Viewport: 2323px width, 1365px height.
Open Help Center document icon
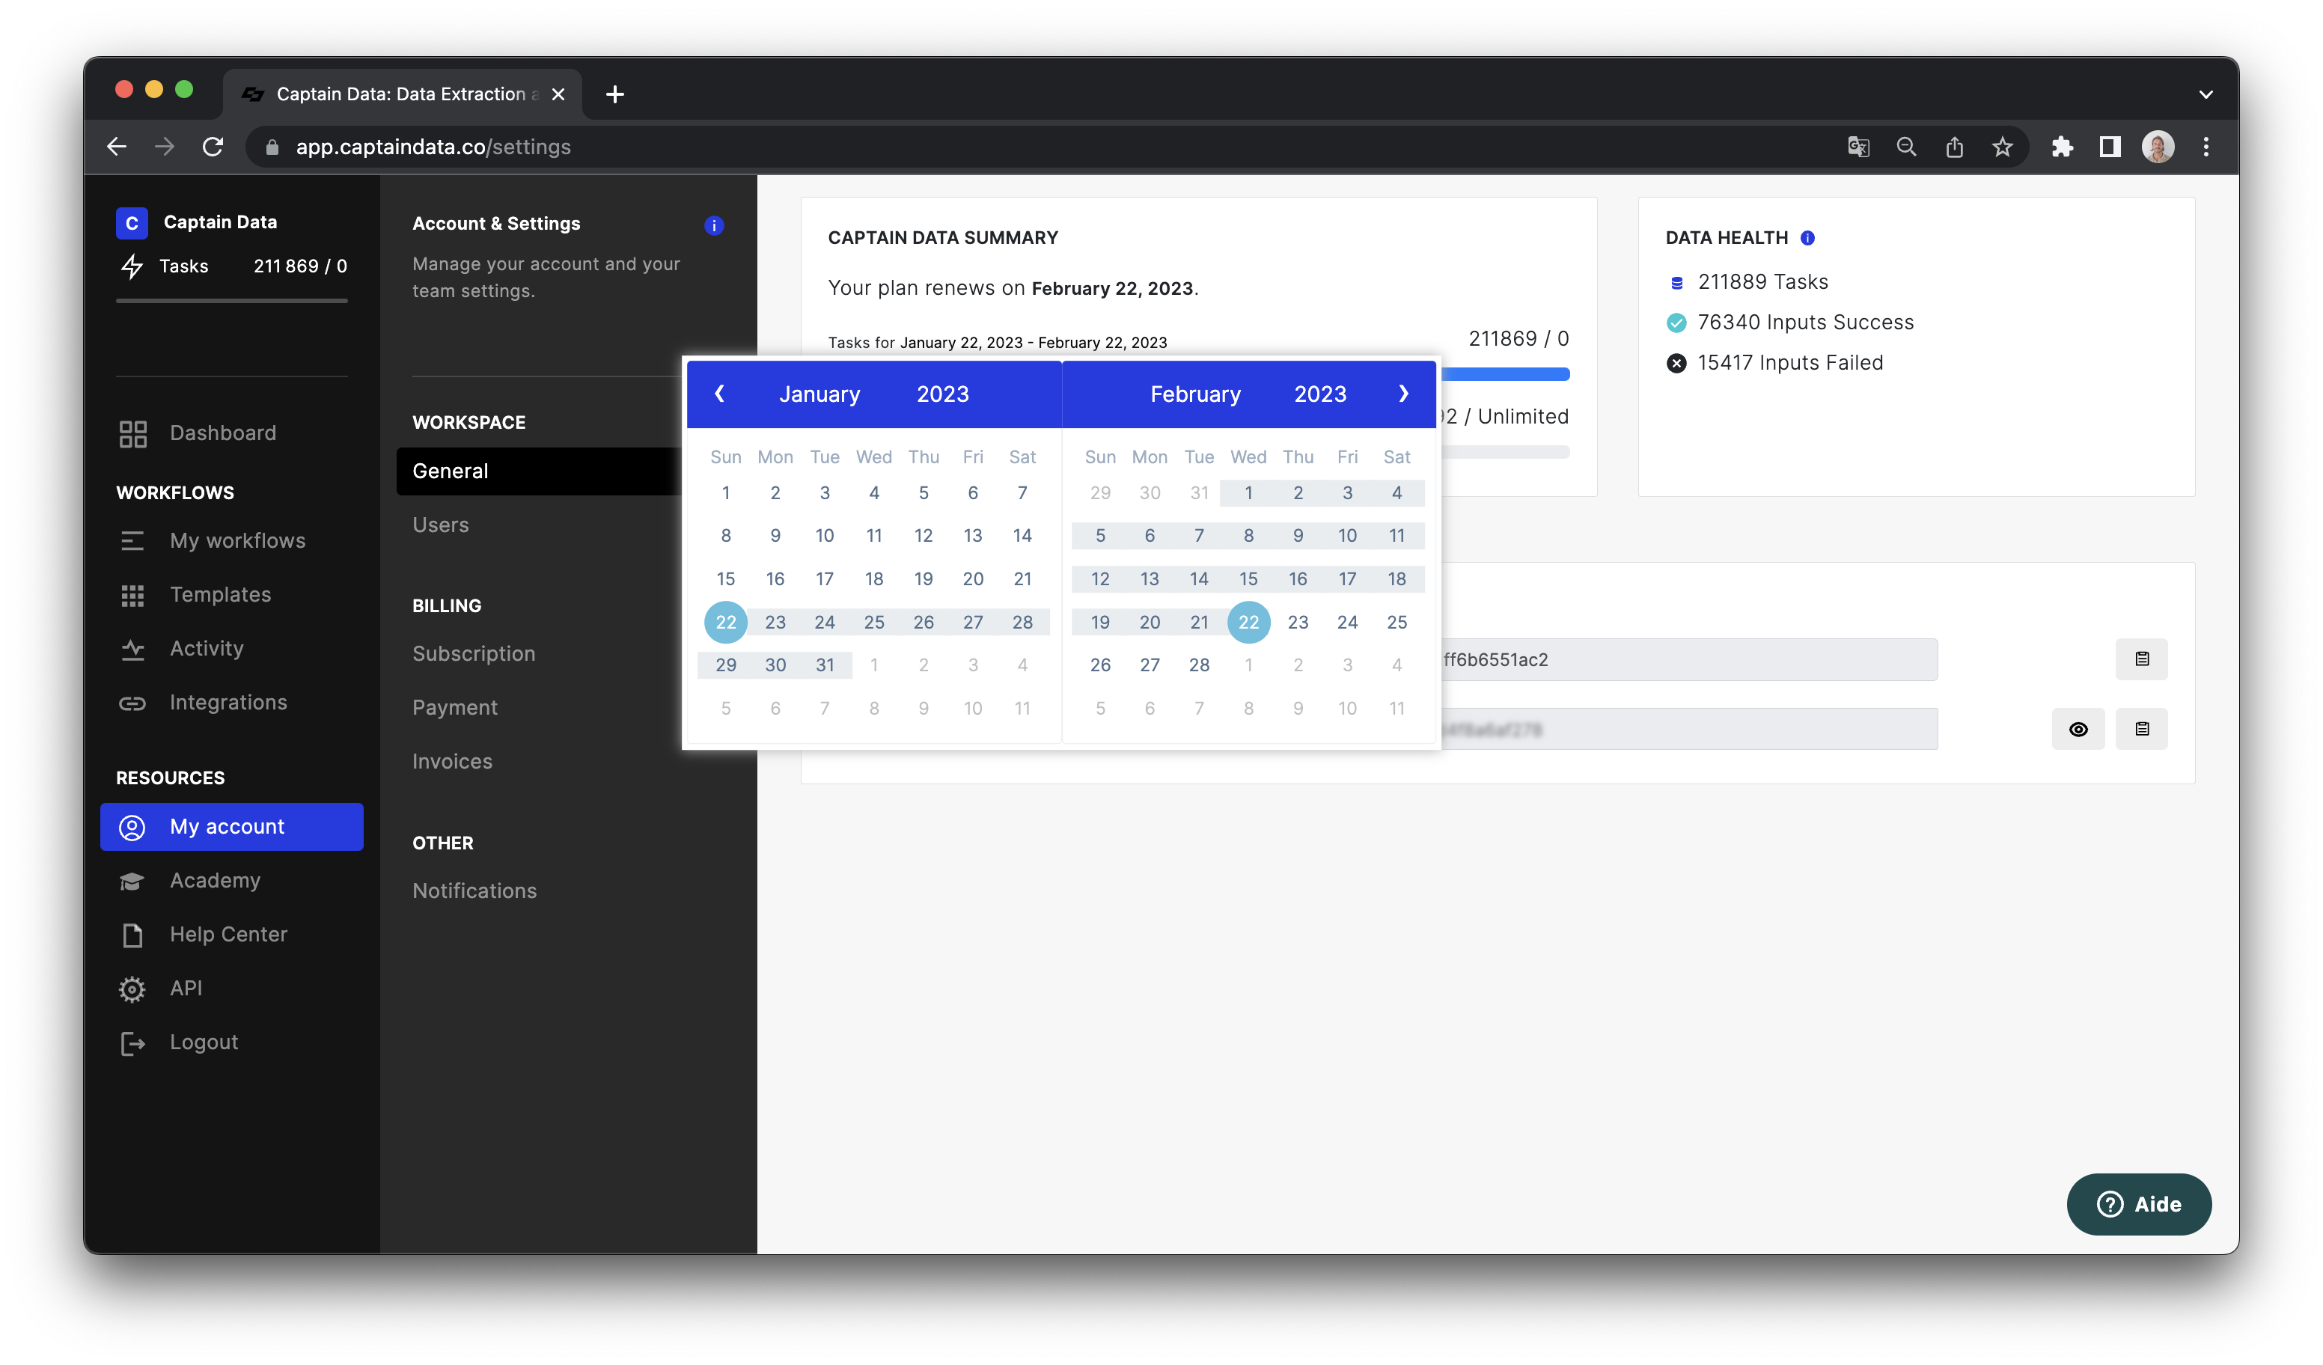coord(132,935)
